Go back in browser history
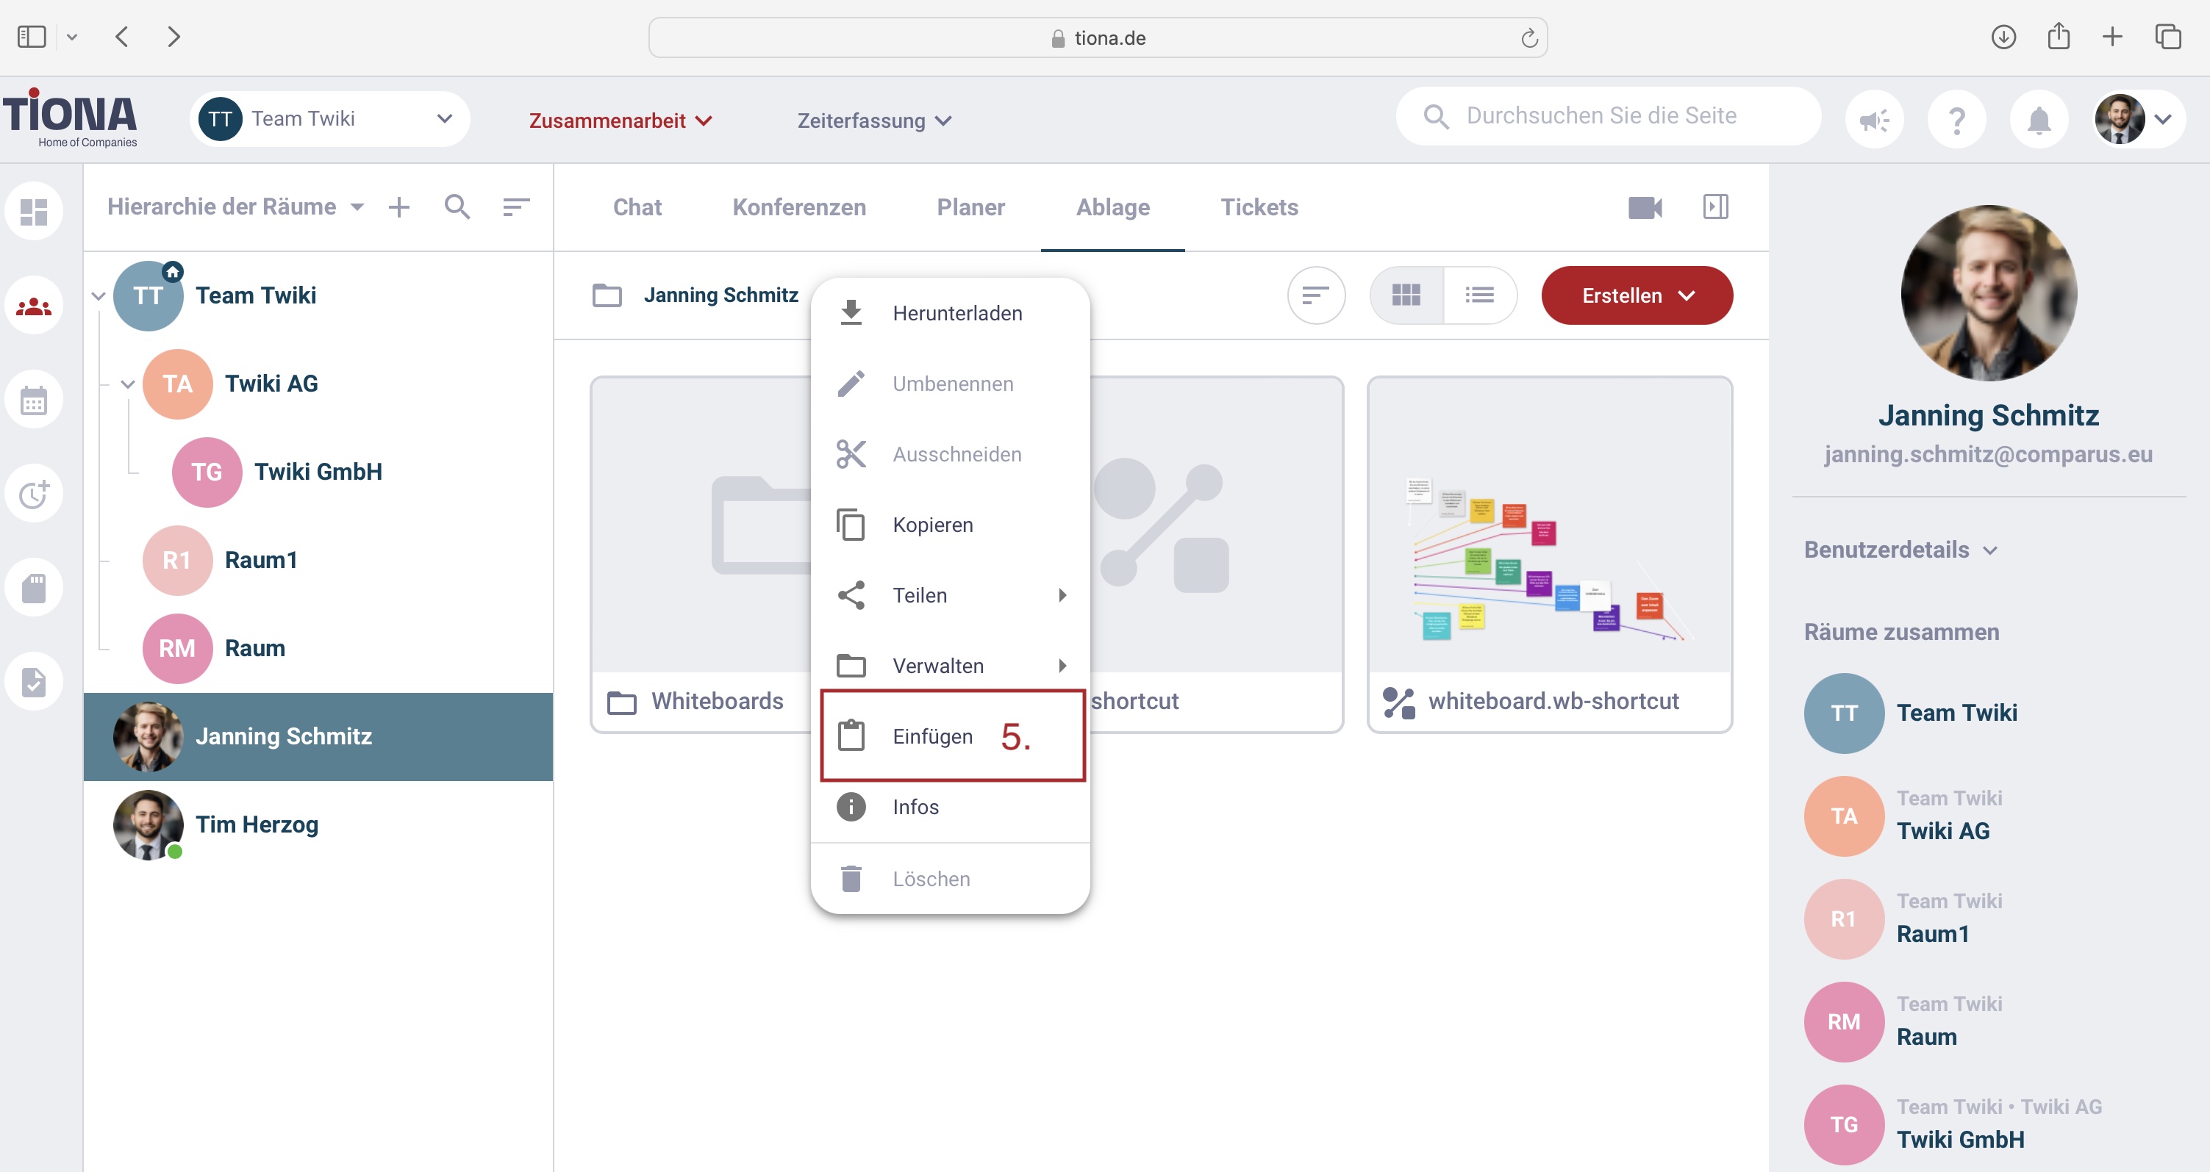The width and height of the screenshot is (2210, 1172). click(x=122, y=37)
